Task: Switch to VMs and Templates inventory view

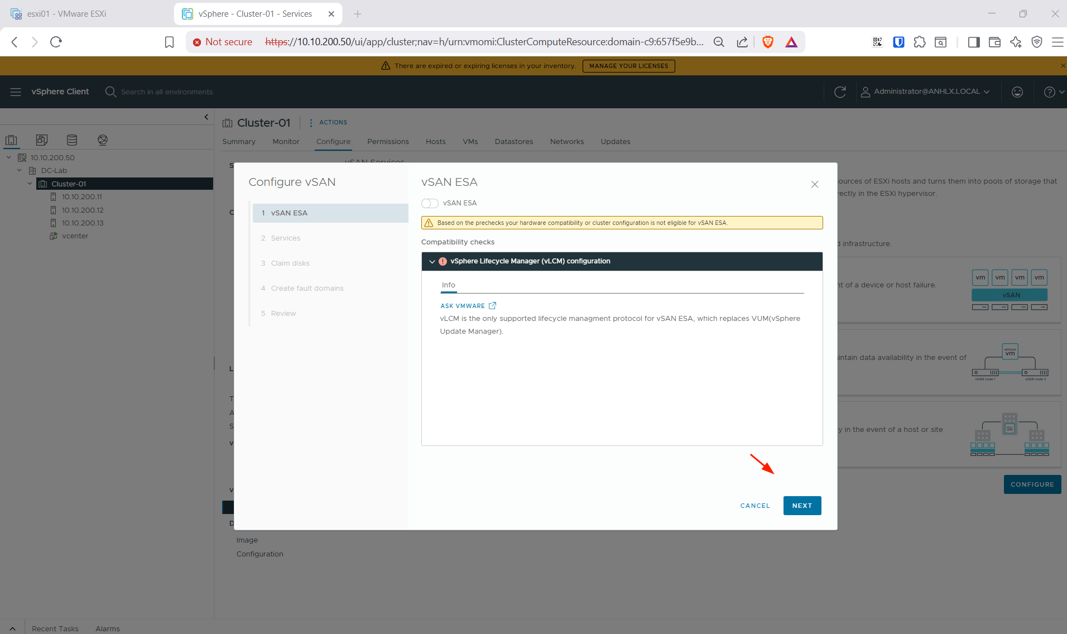Action: tap(41, 140)
